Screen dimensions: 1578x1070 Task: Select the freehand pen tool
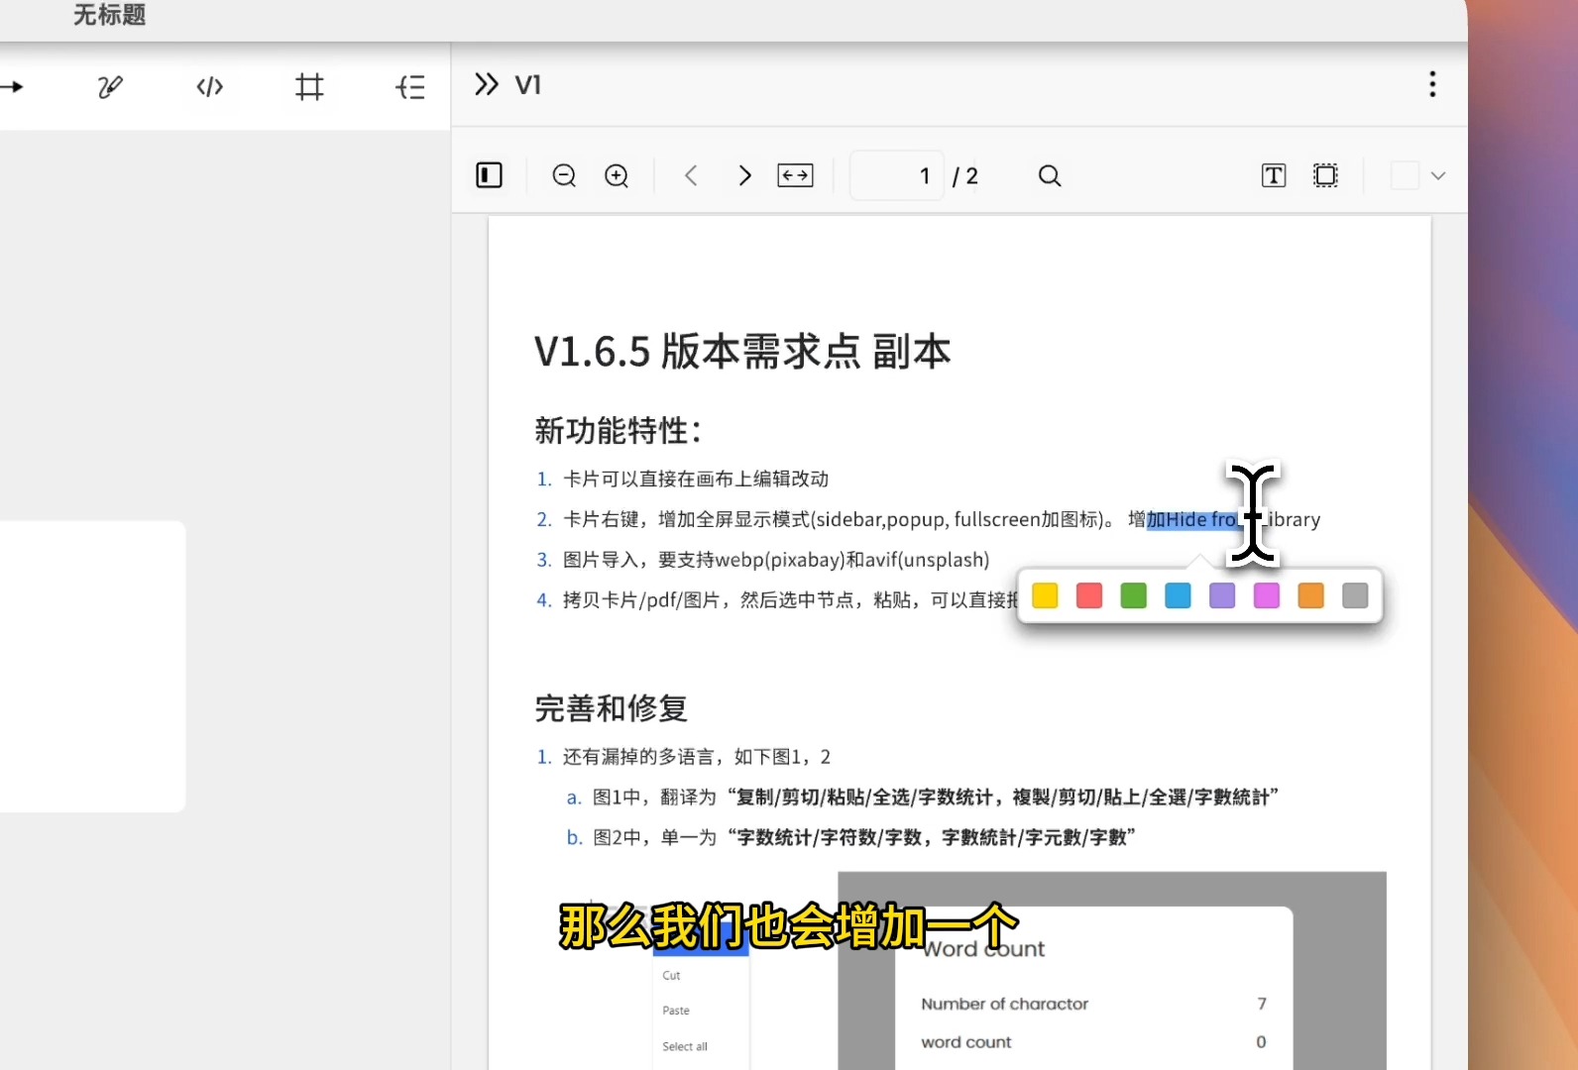click(110, 87)
